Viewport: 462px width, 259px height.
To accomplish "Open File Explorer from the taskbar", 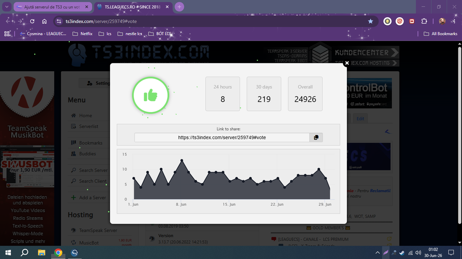I will point(42,252).
